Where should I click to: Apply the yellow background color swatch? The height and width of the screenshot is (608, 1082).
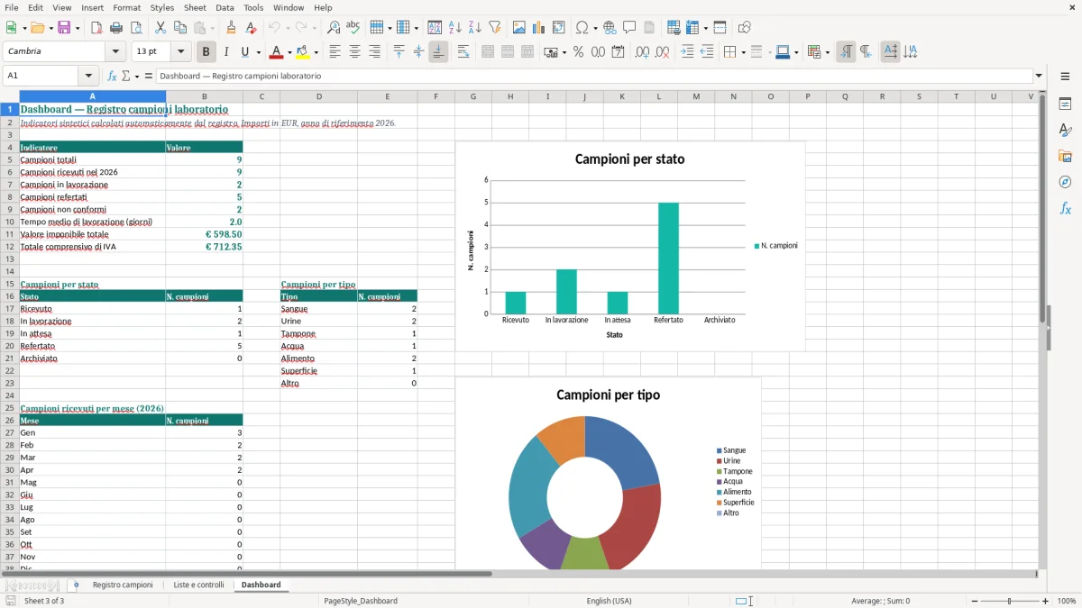point(303,52)
